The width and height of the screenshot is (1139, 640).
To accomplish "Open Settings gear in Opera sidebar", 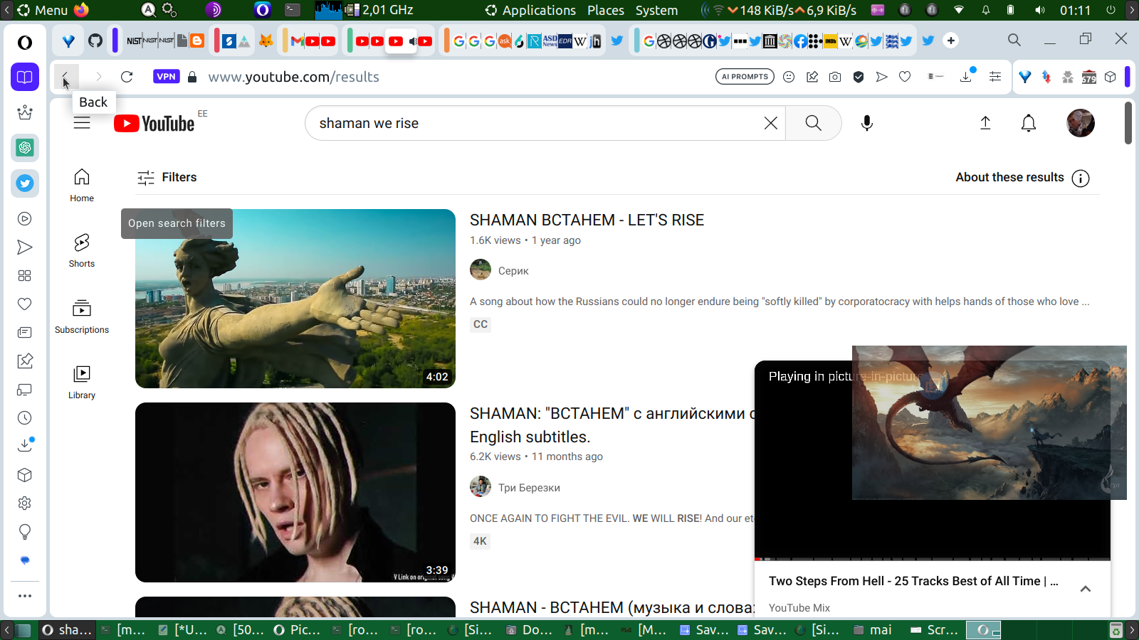I will point(25,503).
